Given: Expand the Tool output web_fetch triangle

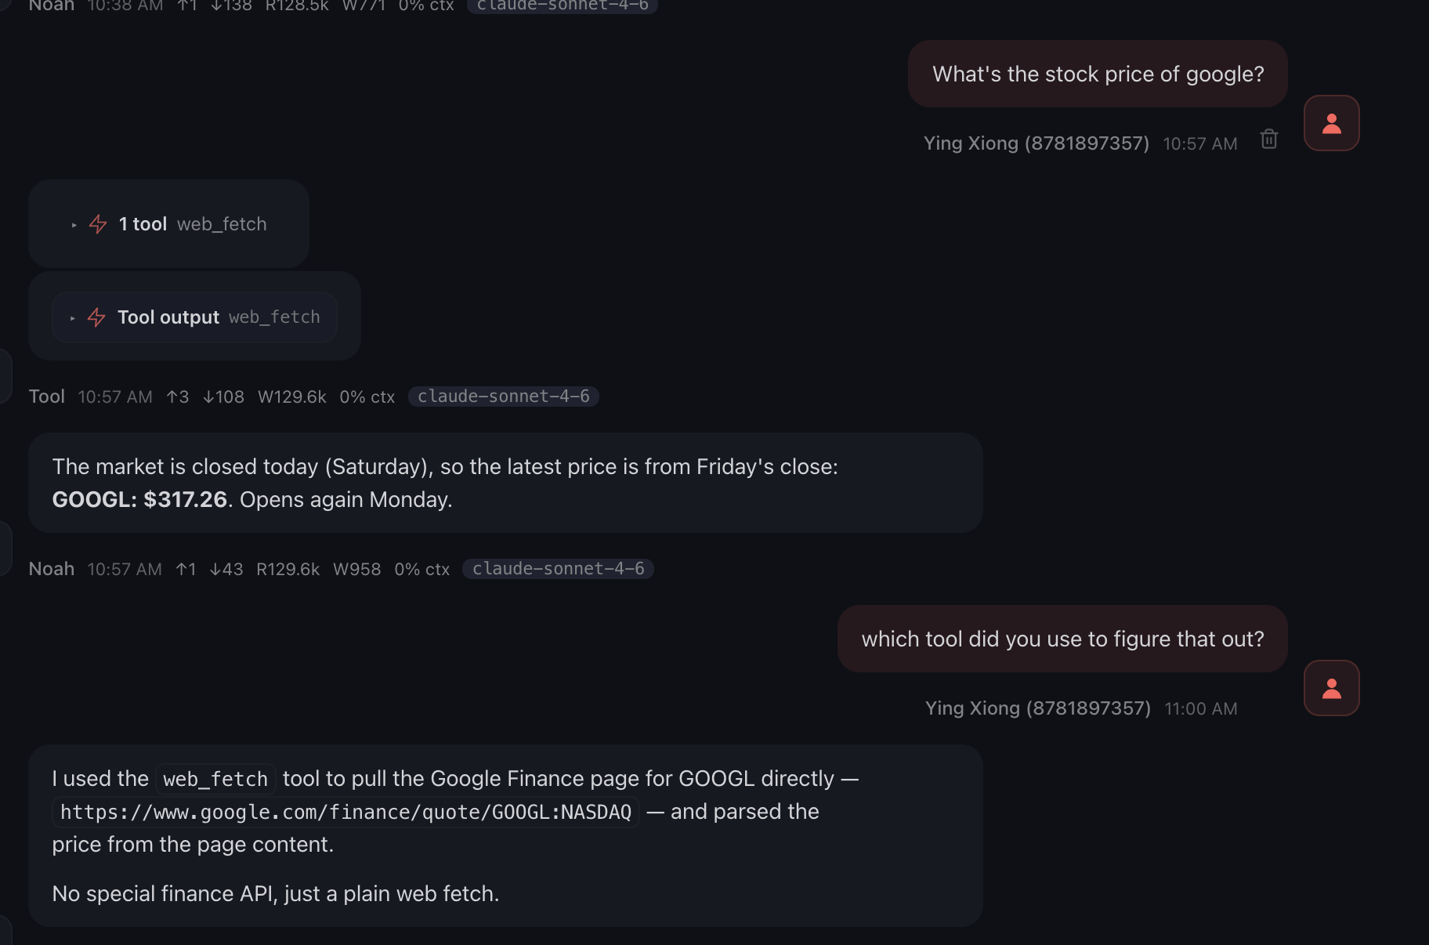Looking at the screenshot, I should pyautogui.click(x=73, y=318).
